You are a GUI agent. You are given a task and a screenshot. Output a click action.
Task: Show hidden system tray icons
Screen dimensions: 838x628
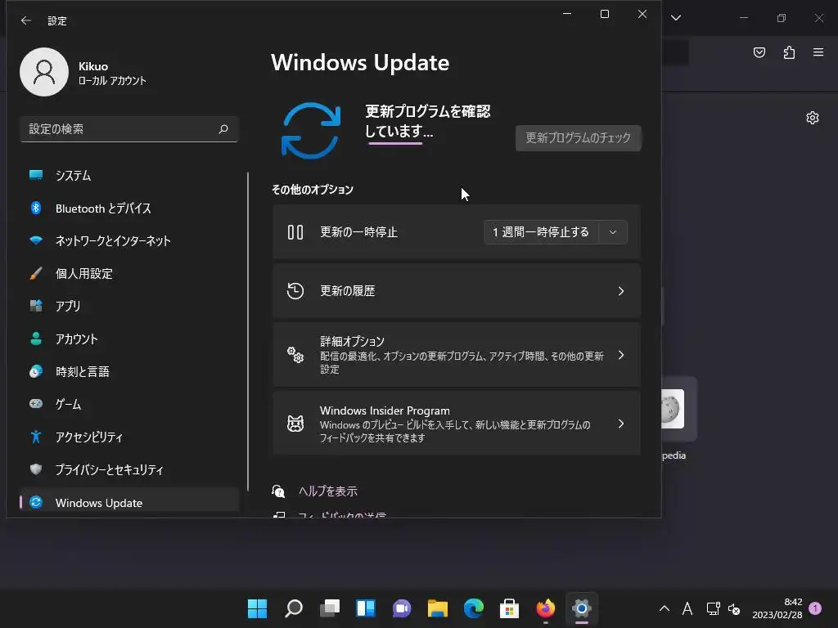(x=665, y=608)
